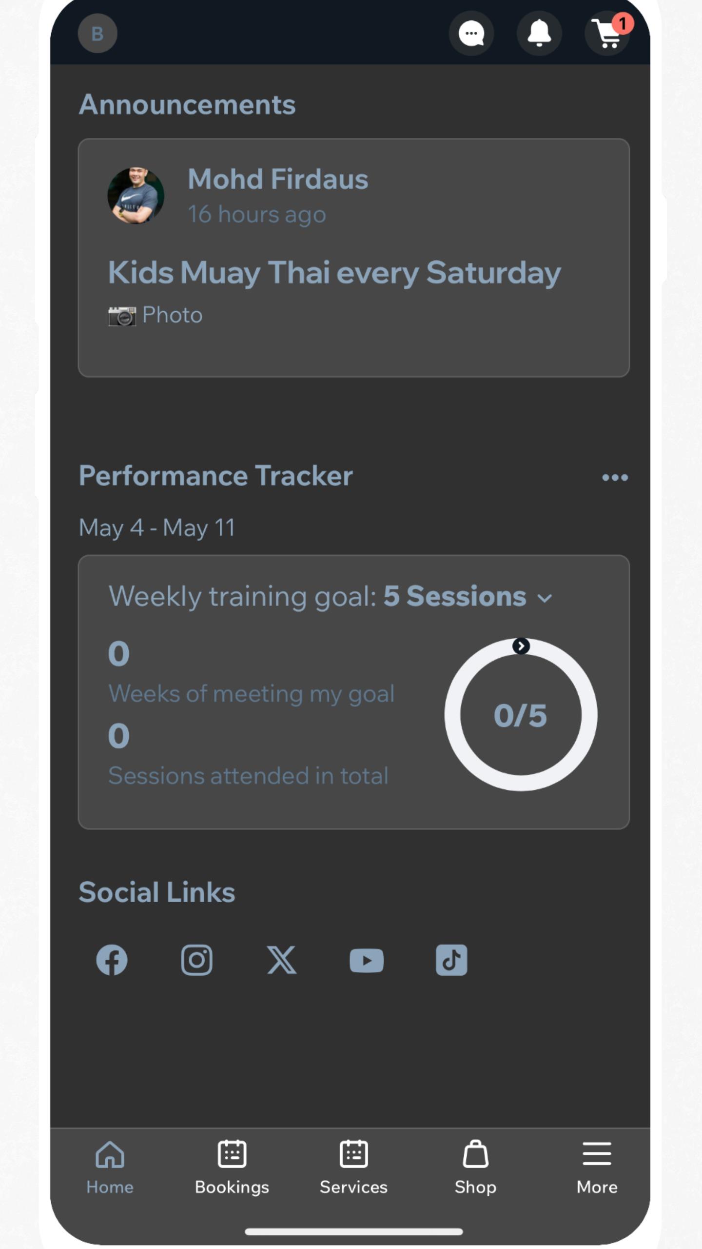Image resolution: width=702 pixels, height=1249 pixels.
Task: Tap Mohd Firdaus profile photo
Action: [x=136, y=196]
